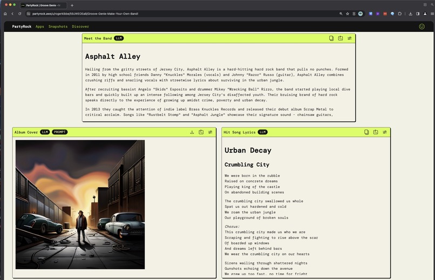The image size is (435, 280).
Task: Click the 'Album Cover' widget title
Action: click(26, 132)
